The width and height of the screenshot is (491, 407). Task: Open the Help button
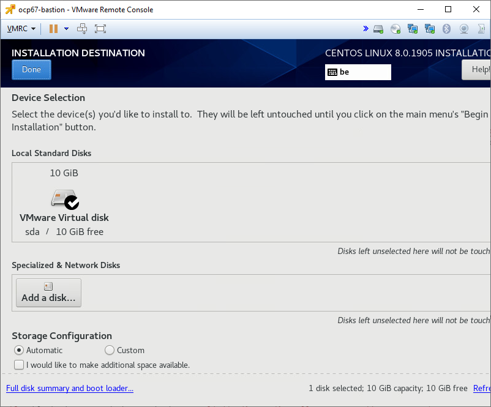coord(476,70)
